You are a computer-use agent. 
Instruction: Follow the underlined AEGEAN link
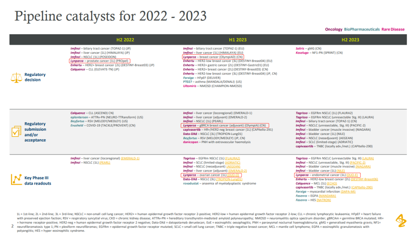point(233,167)
